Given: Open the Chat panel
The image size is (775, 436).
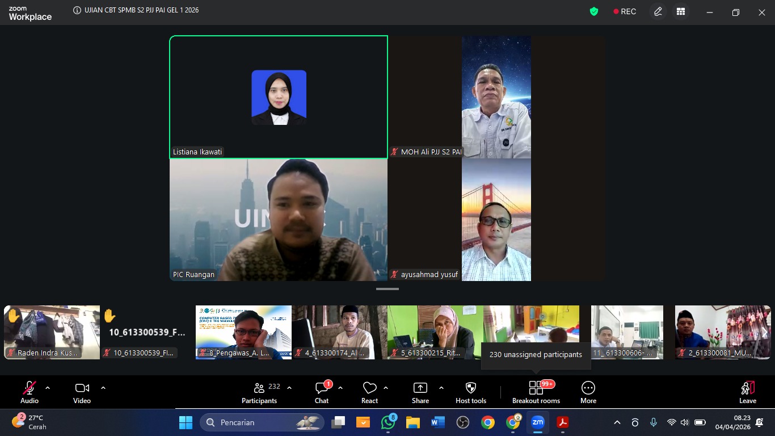Looking at the screenshot, I should pyautogui.click(x=322, y=392).
